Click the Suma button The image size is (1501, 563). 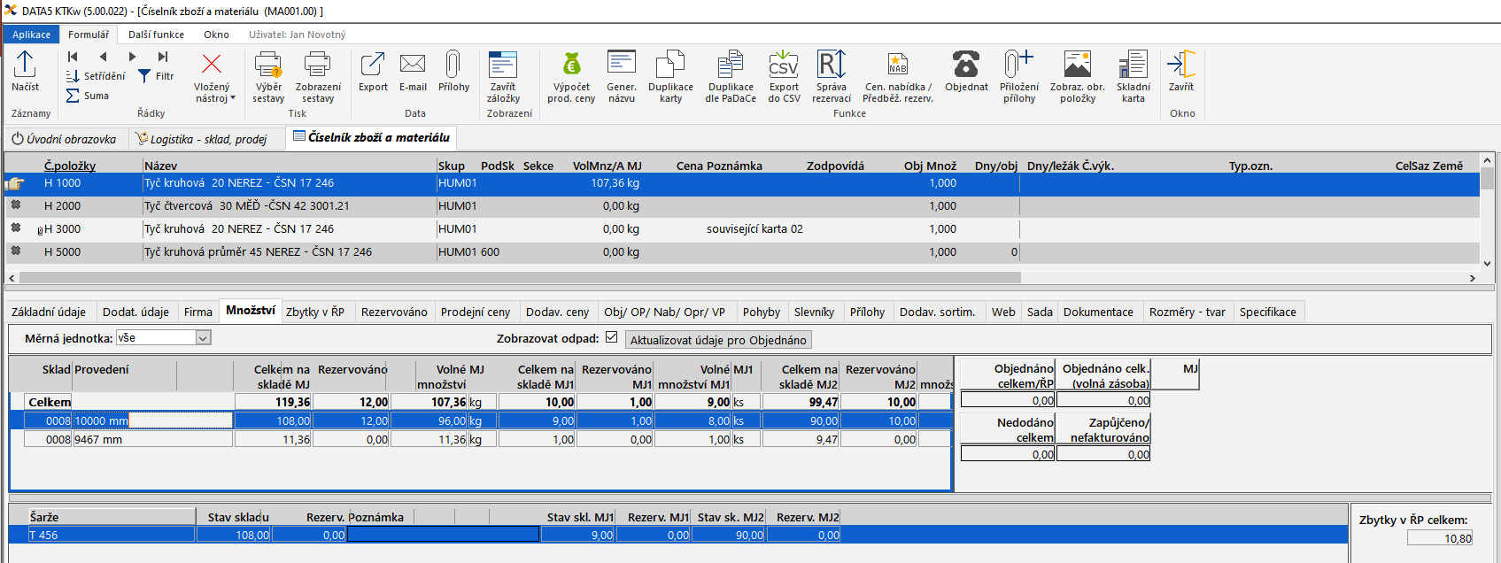89,96
